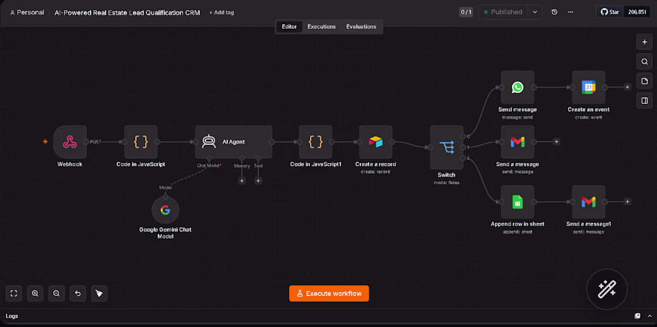Open the Airtable Create a record node
The width and height of the screenshot is (657, 327).
pos(376,142)
